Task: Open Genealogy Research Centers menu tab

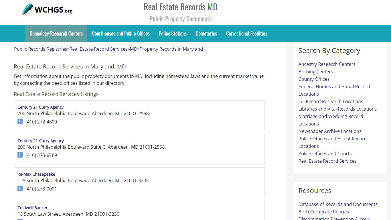Action: pyautogui.click(x=56, y=34)
